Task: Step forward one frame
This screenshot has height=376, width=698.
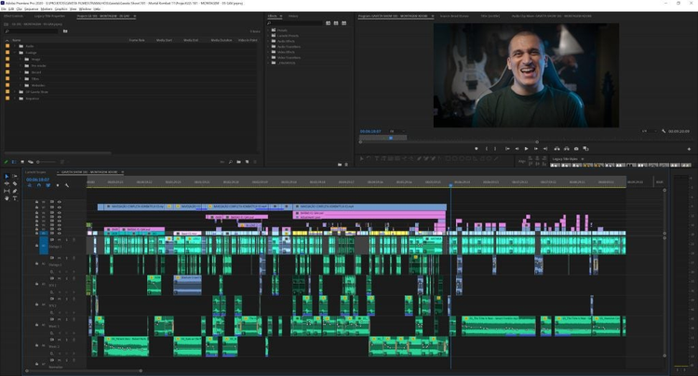Action: pyautogui.click(x=535, y=149)
